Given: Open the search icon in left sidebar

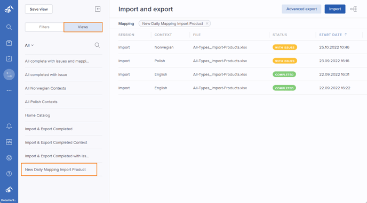Looking at the screenshot, I should click(9, 27).
